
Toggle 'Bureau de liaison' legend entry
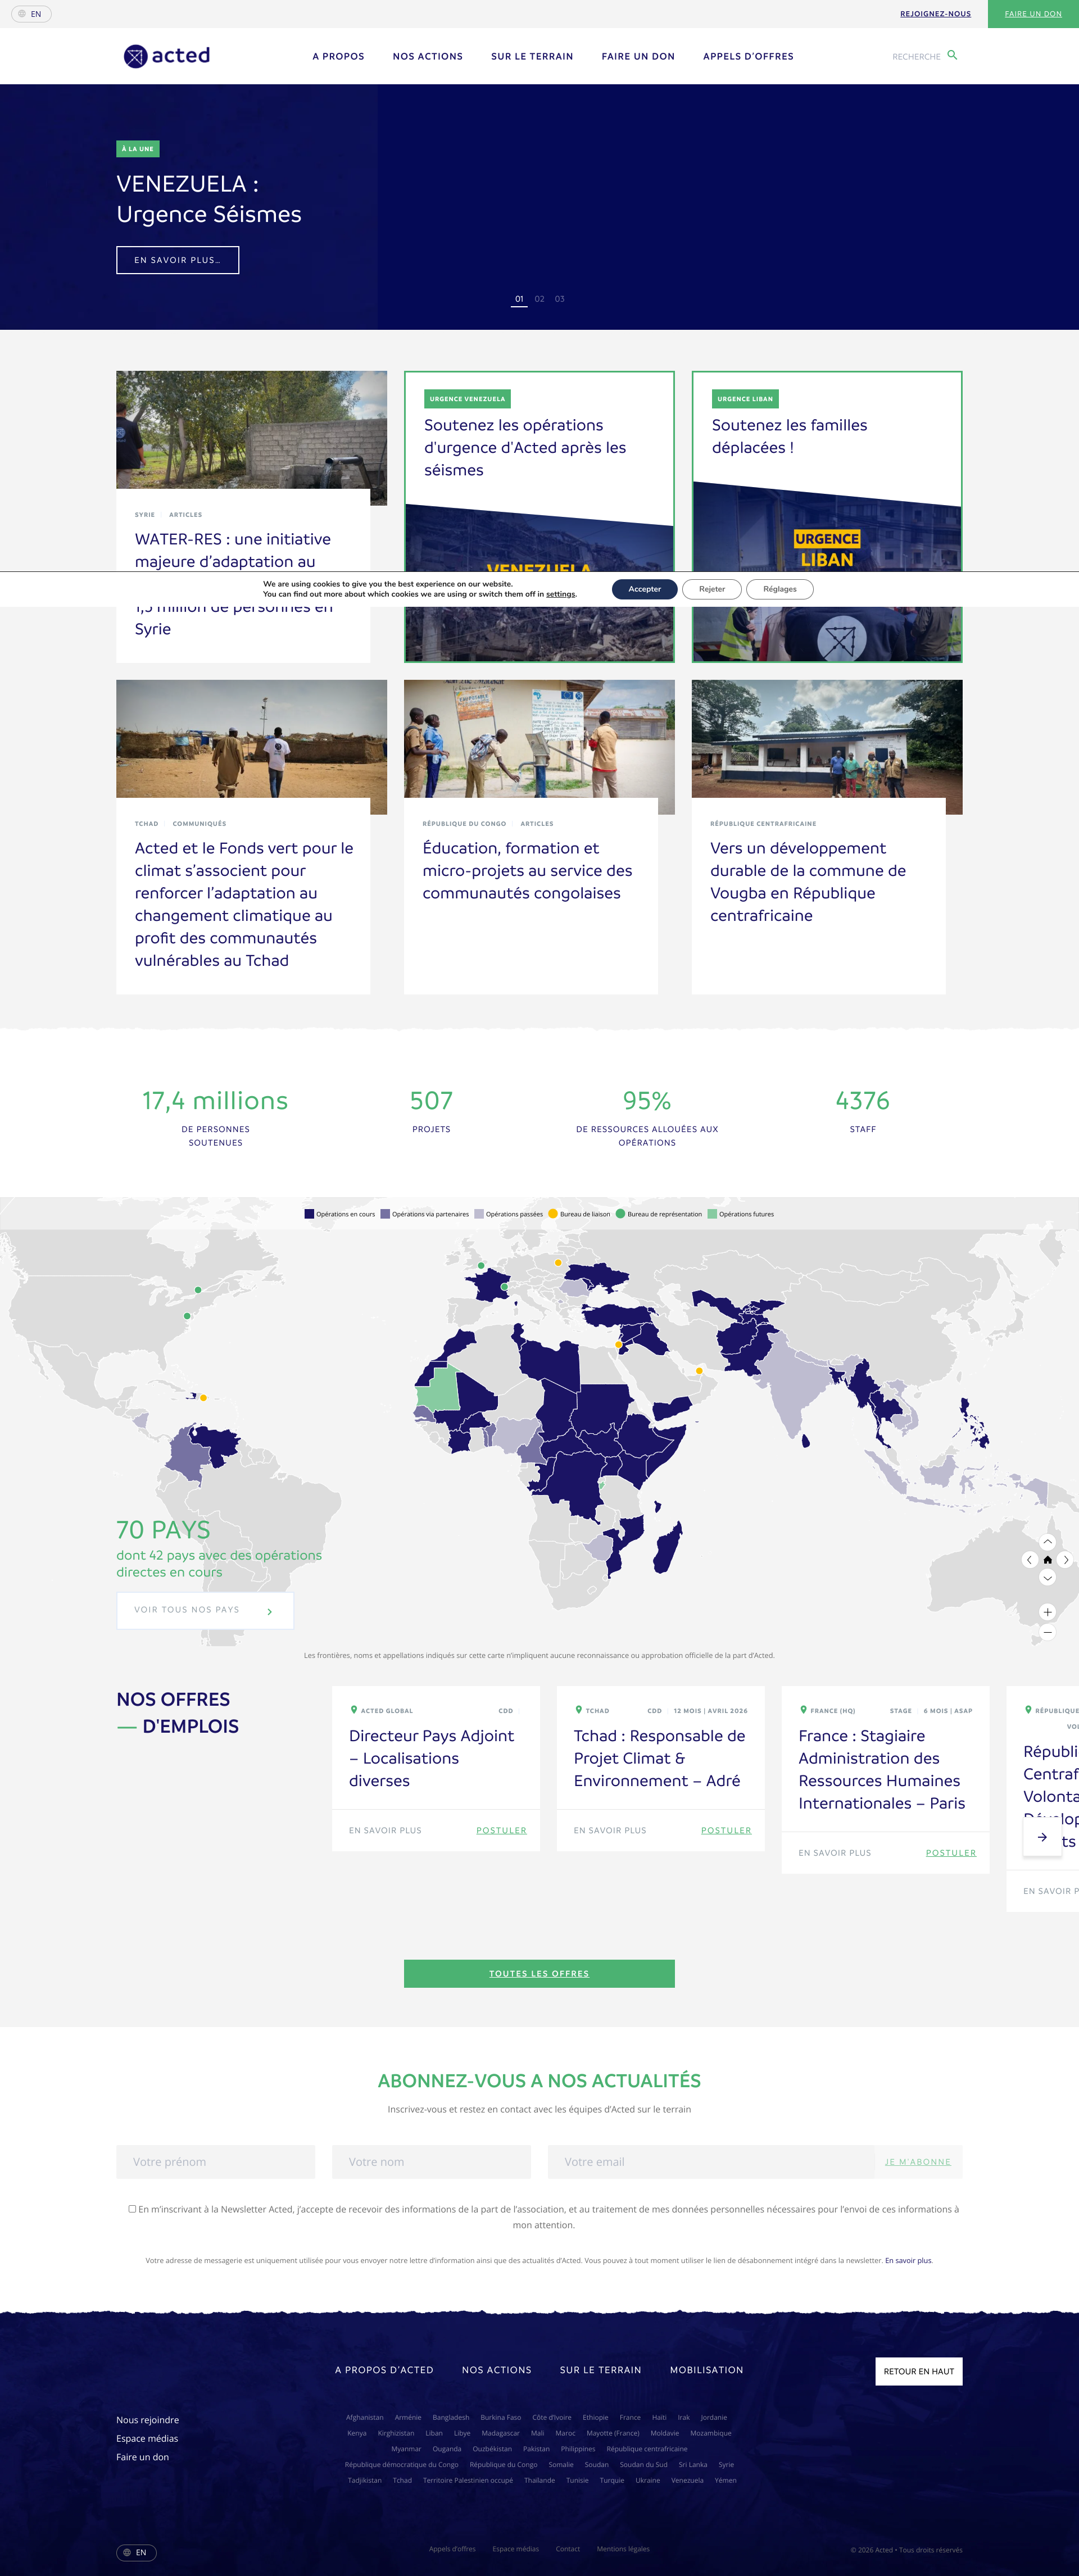coord(579,1214)
